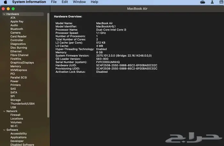The height and width of the screenshot is (146, 224).
Task: Select Bluetooth in the sidebar
Action: [17, 29]
